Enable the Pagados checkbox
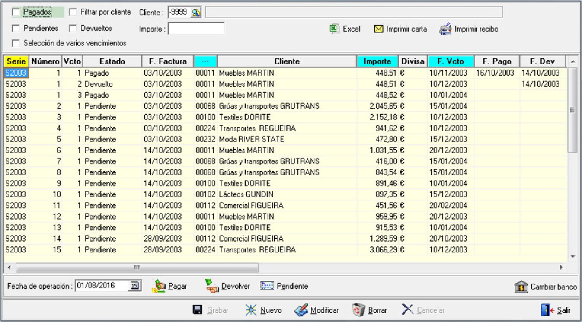The image size is (582, 322). (x=16, y=12)
